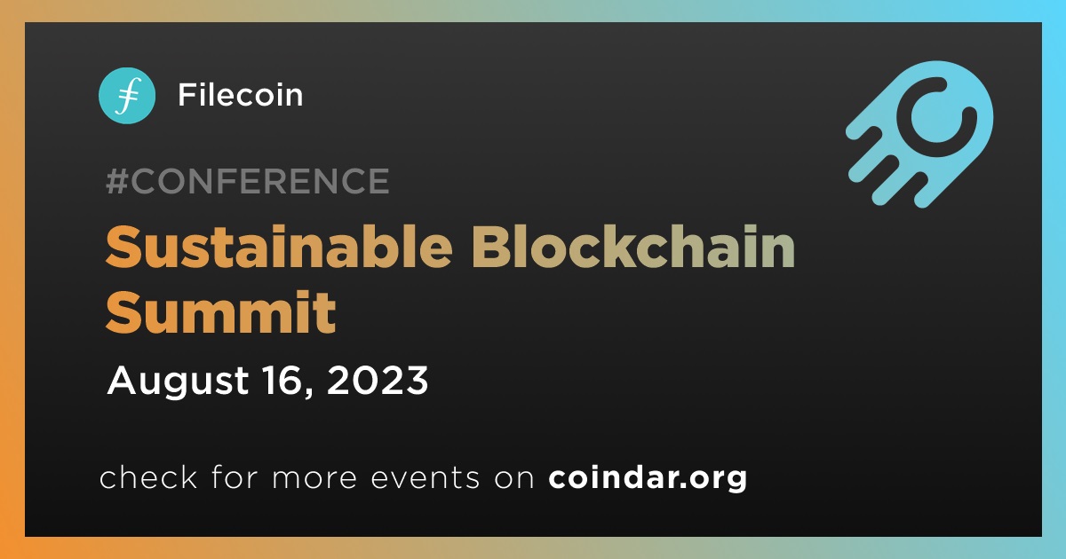
Task: Click the trailing streaks of the Coindar logo
Action: (x=875, y=169)
